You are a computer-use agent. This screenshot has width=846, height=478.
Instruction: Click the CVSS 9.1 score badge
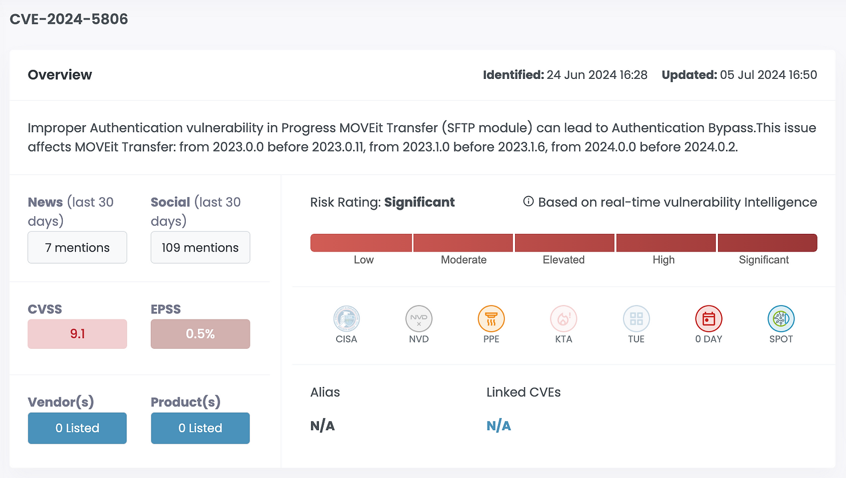77,333
